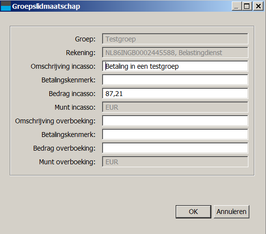Image resolution: width=266 pixels, height=234 pixels.
Task: Close the Groepslidmaatschap dialog
Action: tap(258, 6)
